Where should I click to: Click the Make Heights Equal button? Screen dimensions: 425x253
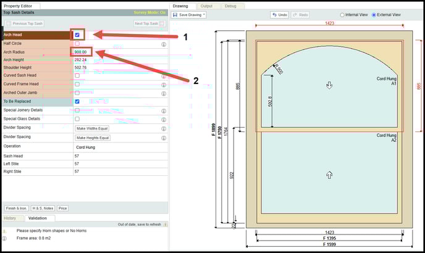coord(93,138)
